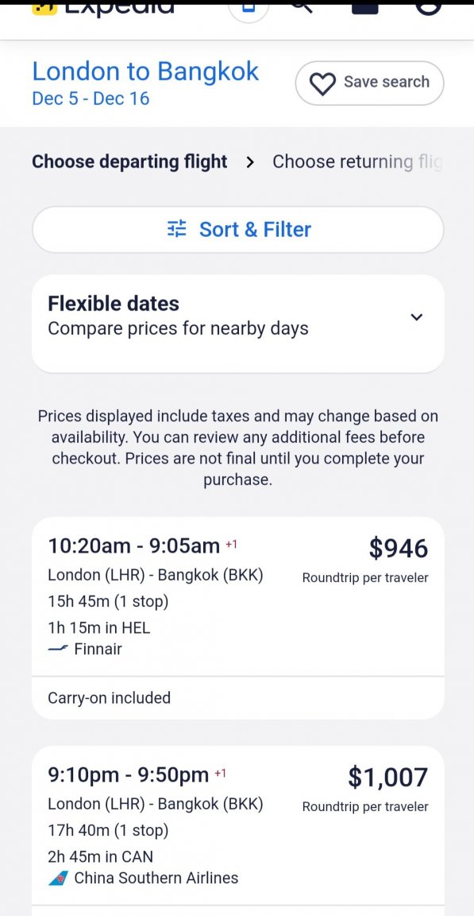
Task: Open the get-the-app phone icon
Action: [249, 10]
